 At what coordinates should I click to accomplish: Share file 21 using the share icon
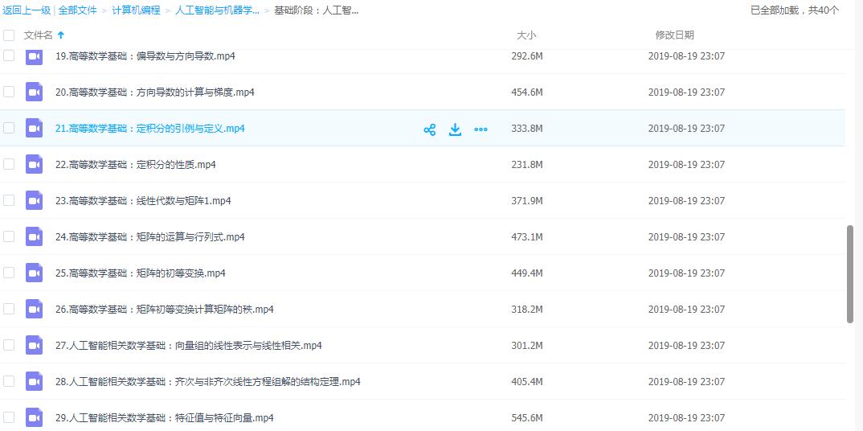click(430, 130)
